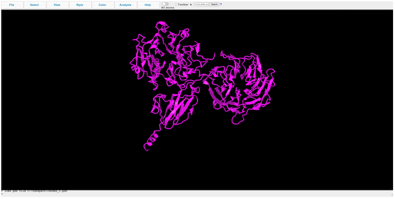This screenshot has width=395, height=199.
Task: Click the command log input line
Action: [197, 194]
